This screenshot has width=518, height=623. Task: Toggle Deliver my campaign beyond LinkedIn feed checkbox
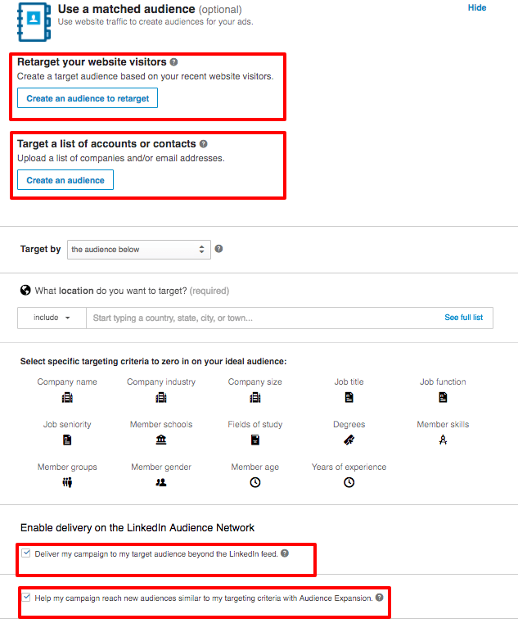(x=26, y=553)
